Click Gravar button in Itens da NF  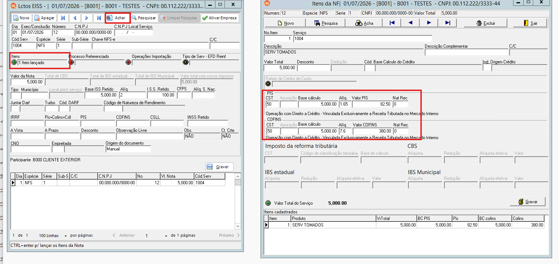tap(528, 201)
